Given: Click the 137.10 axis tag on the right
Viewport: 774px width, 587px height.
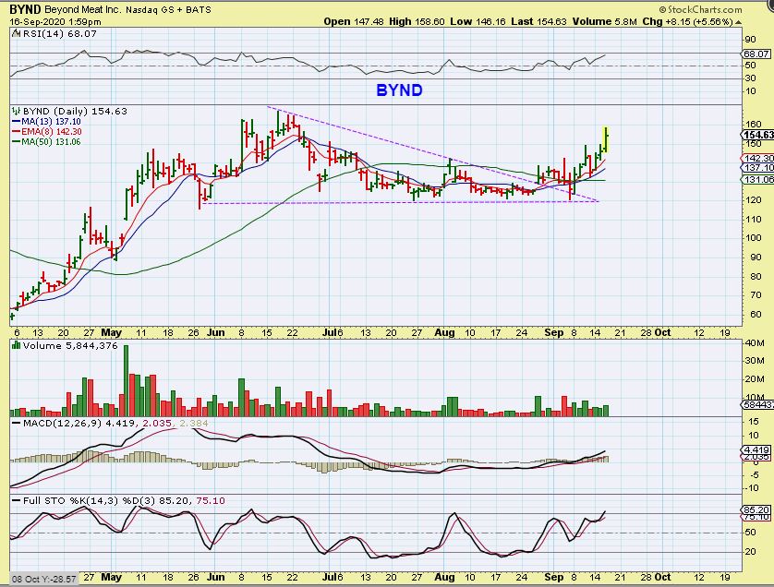Looking at the screenshot, I should [758, 168].
